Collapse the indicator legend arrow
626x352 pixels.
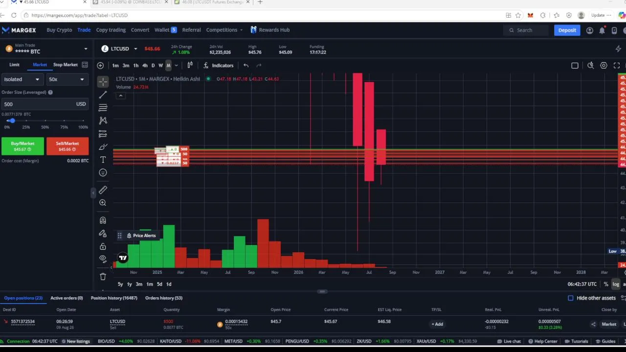[121, 95]
